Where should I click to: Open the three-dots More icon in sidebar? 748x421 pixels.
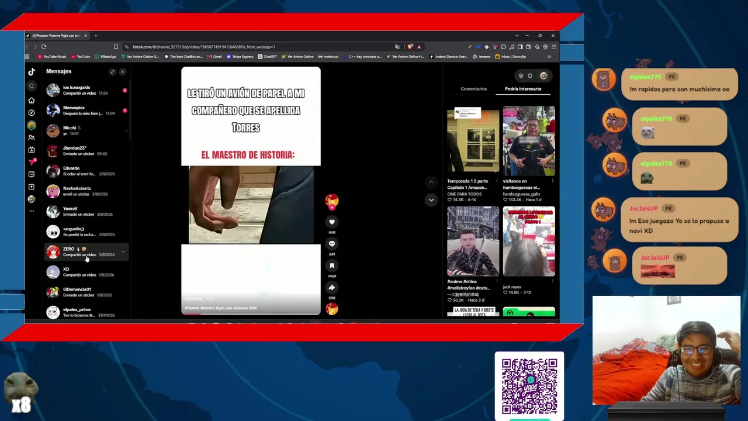(32, 210)
